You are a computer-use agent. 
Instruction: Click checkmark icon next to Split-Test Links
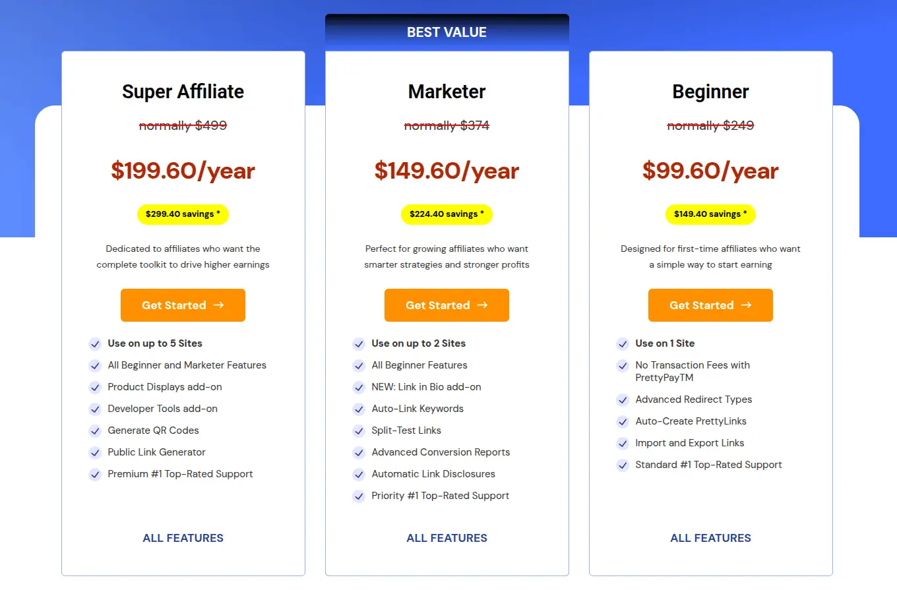click(x=359, y=431)
